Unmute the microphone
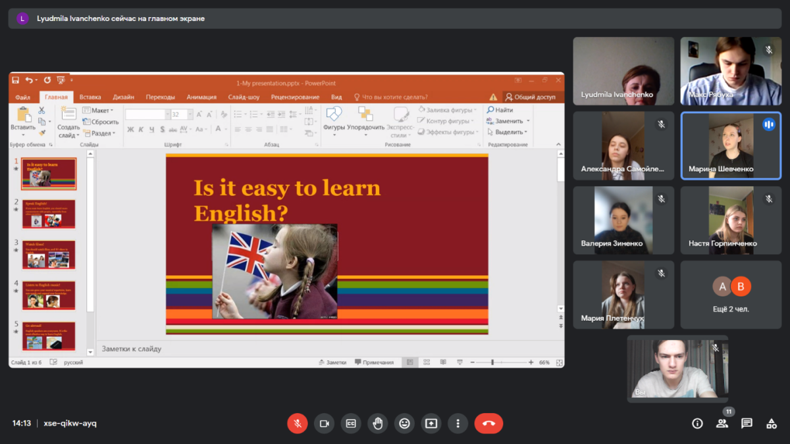The height and width of the screenshot is (444, 790). point(298,424)
